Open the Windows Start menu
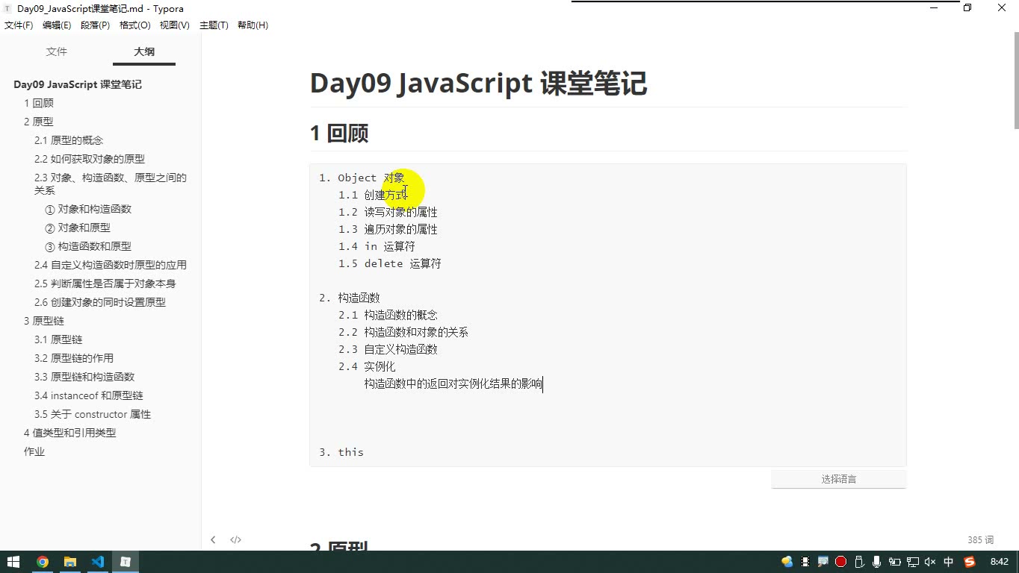1019x573 pixels. point(13,562)
